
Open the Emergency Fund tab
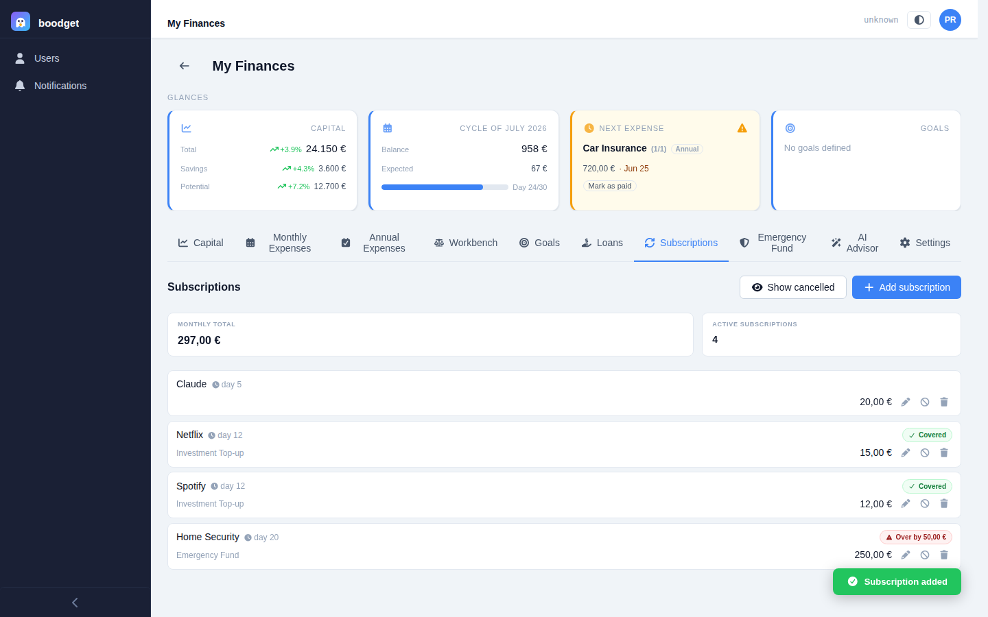pos(774,243)
